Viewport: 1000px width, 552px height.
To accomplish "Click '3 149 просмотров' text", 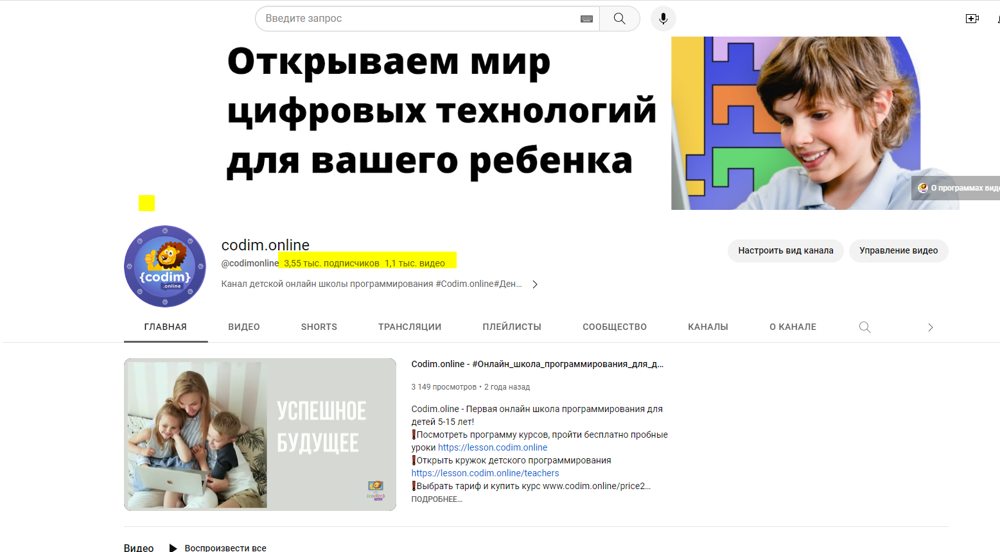I will click(444, 387).
